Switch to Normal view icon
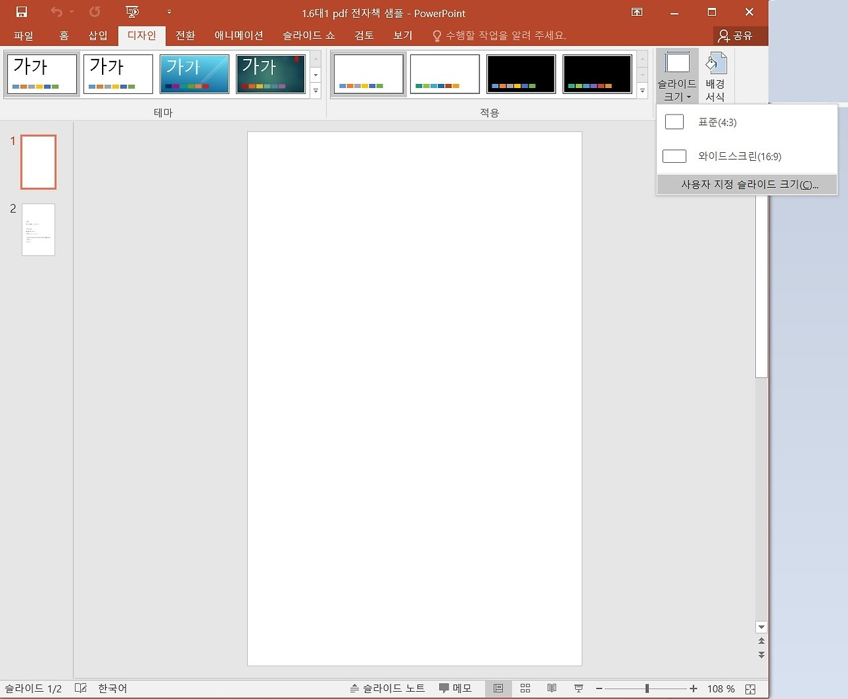 (x=498, y=688)
